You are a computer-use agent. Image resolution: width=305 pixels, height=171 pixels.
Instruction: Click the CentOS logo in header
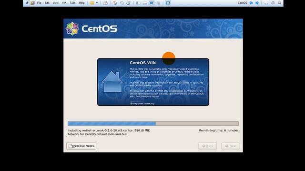click(x=91, y=28)
